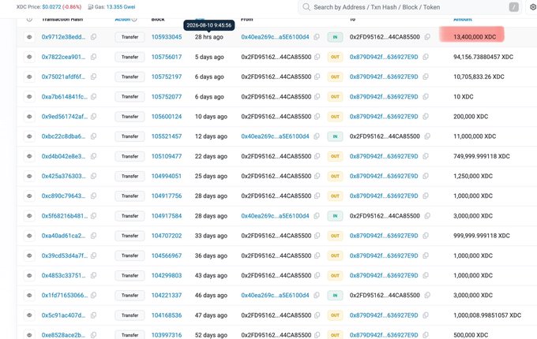View details eye icon for 0xa7b614841fc row

29,97
